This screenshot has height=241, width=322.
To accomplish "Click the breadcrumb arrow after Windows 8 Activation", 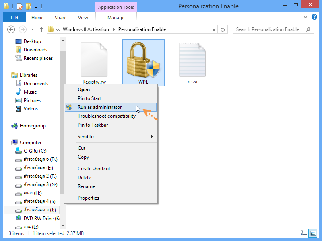I will click(x=114, y=29).
